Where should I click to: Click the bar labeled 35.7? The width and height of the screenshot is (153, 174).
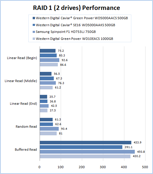coord(43,97)
